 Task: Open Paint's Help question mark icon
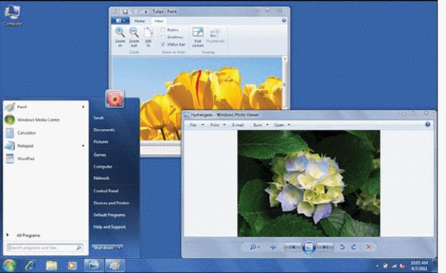[x=283, y=21]
